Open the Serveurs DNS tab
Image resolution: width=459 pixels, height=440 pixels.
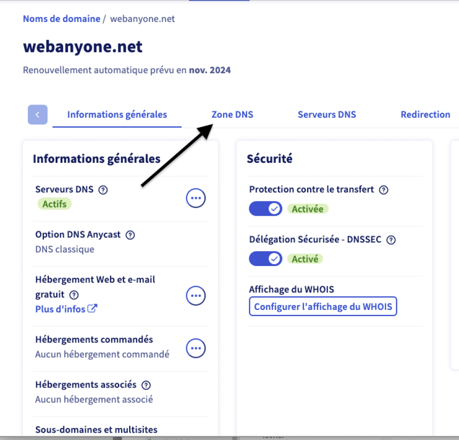click(327, 115)
